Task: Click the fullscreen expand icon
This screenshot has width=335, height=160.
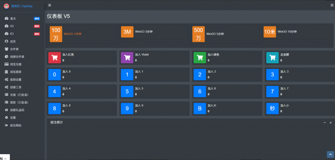Action: coord(332,5)
